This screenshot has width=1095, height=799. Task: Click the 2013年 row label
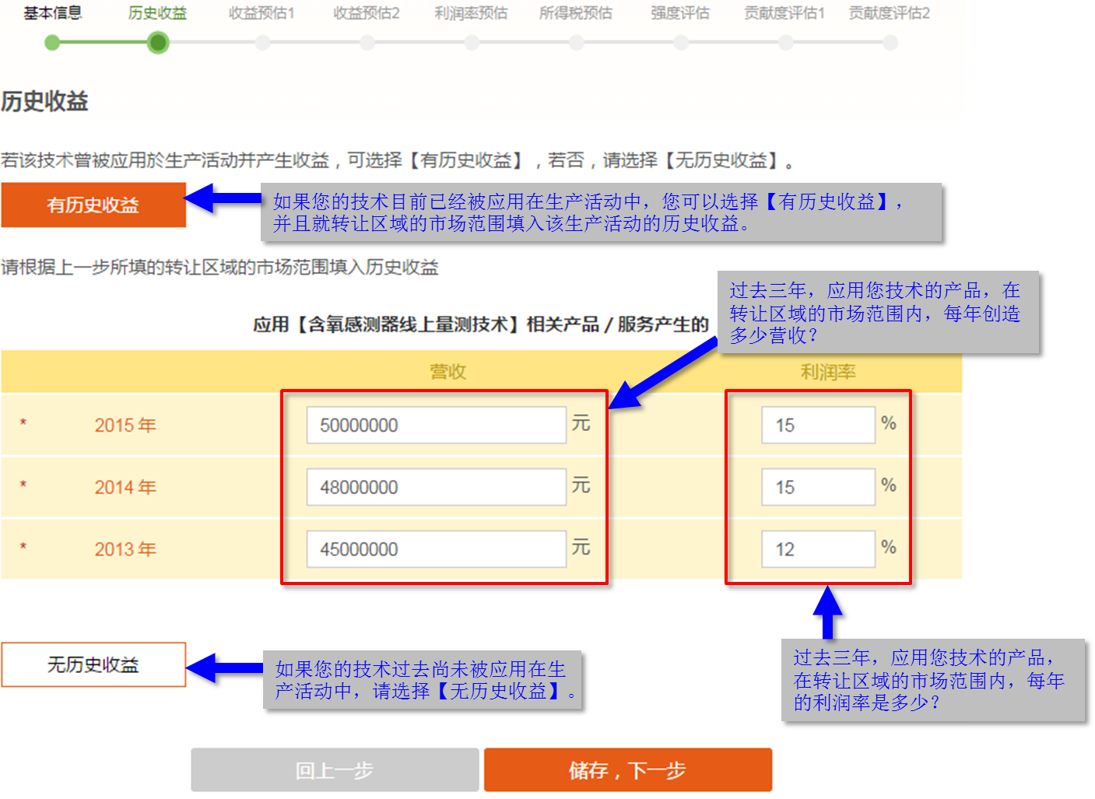(x=125, y=549)
